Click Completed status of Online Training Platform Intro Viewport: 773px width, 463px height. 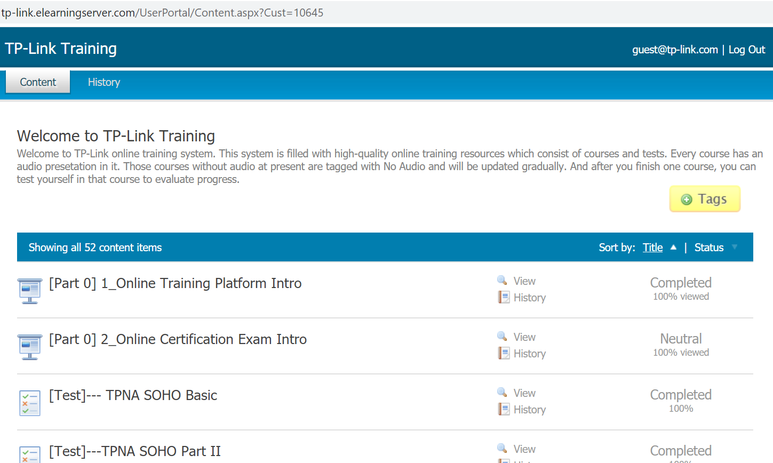tap(681, 283)
